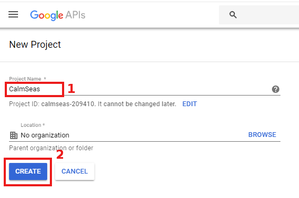Click the Location field label
Image resolution: width=299 pixels, height=198 pixels.
[31, 125]
